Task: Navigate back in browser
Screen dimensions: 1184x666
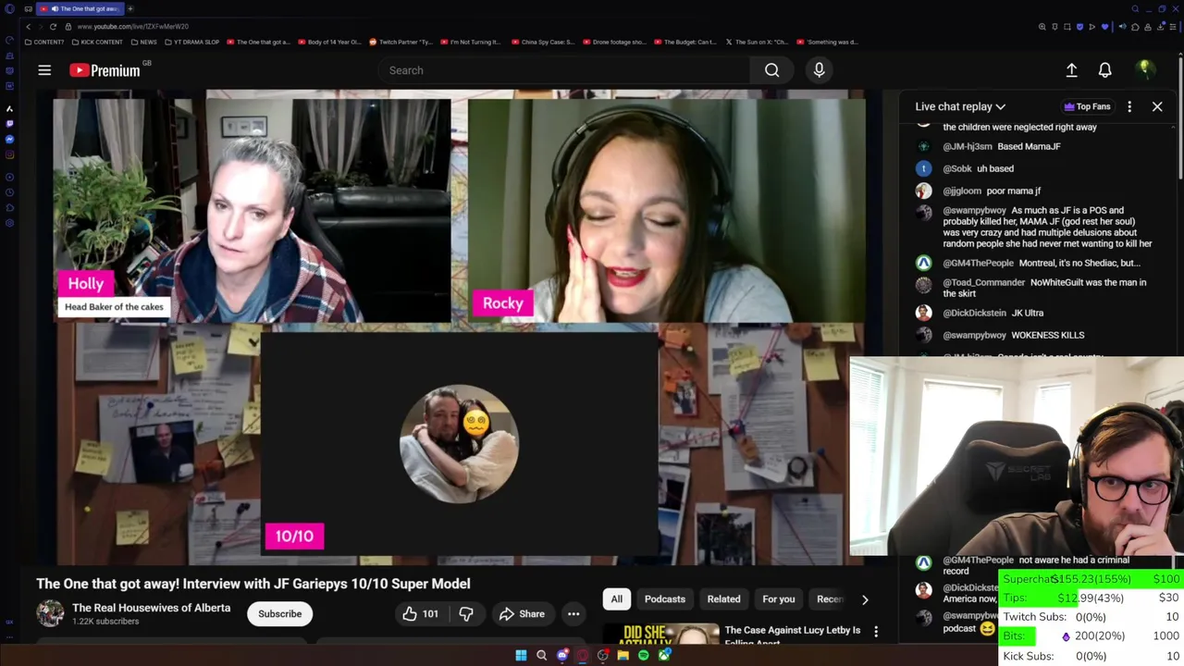Action: [x=28, y=27]
